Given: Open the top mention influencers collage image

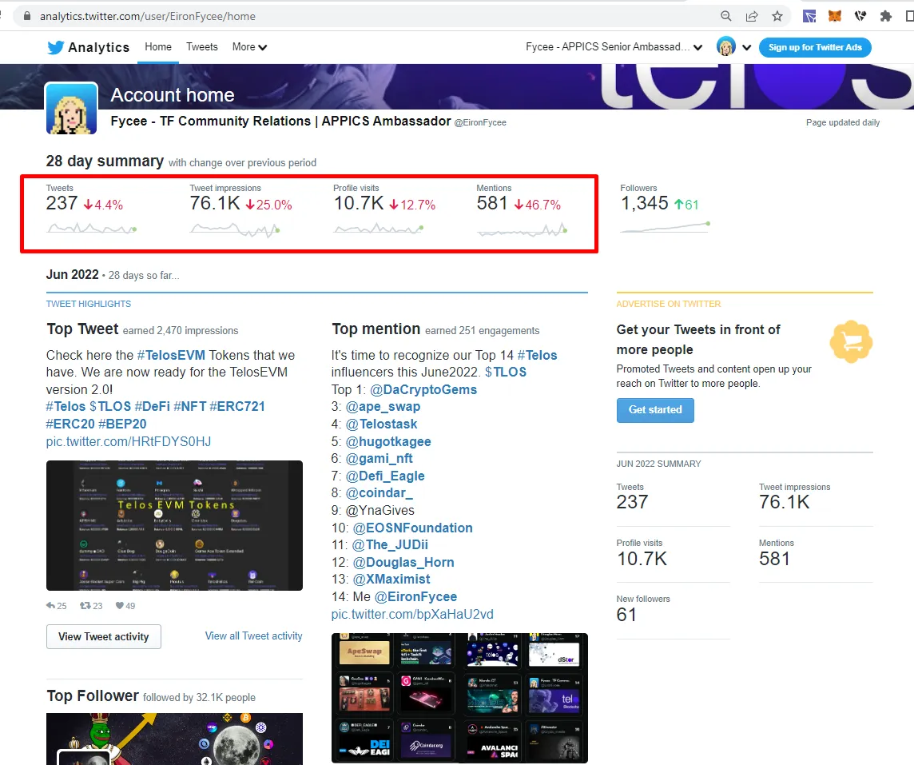Looking at the screenshot, I should coord(459,698).
